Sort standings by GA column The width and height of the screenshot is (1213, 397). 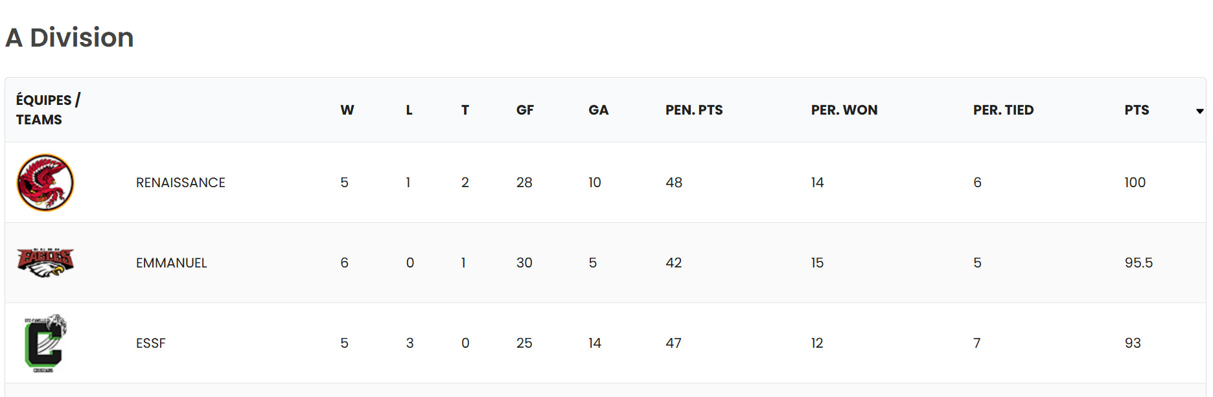coord(598,110)
